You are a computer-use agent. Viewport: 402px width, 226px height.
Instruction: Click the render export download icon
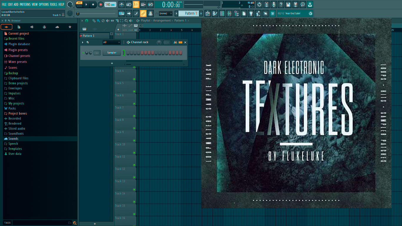[x=310, y=4]
